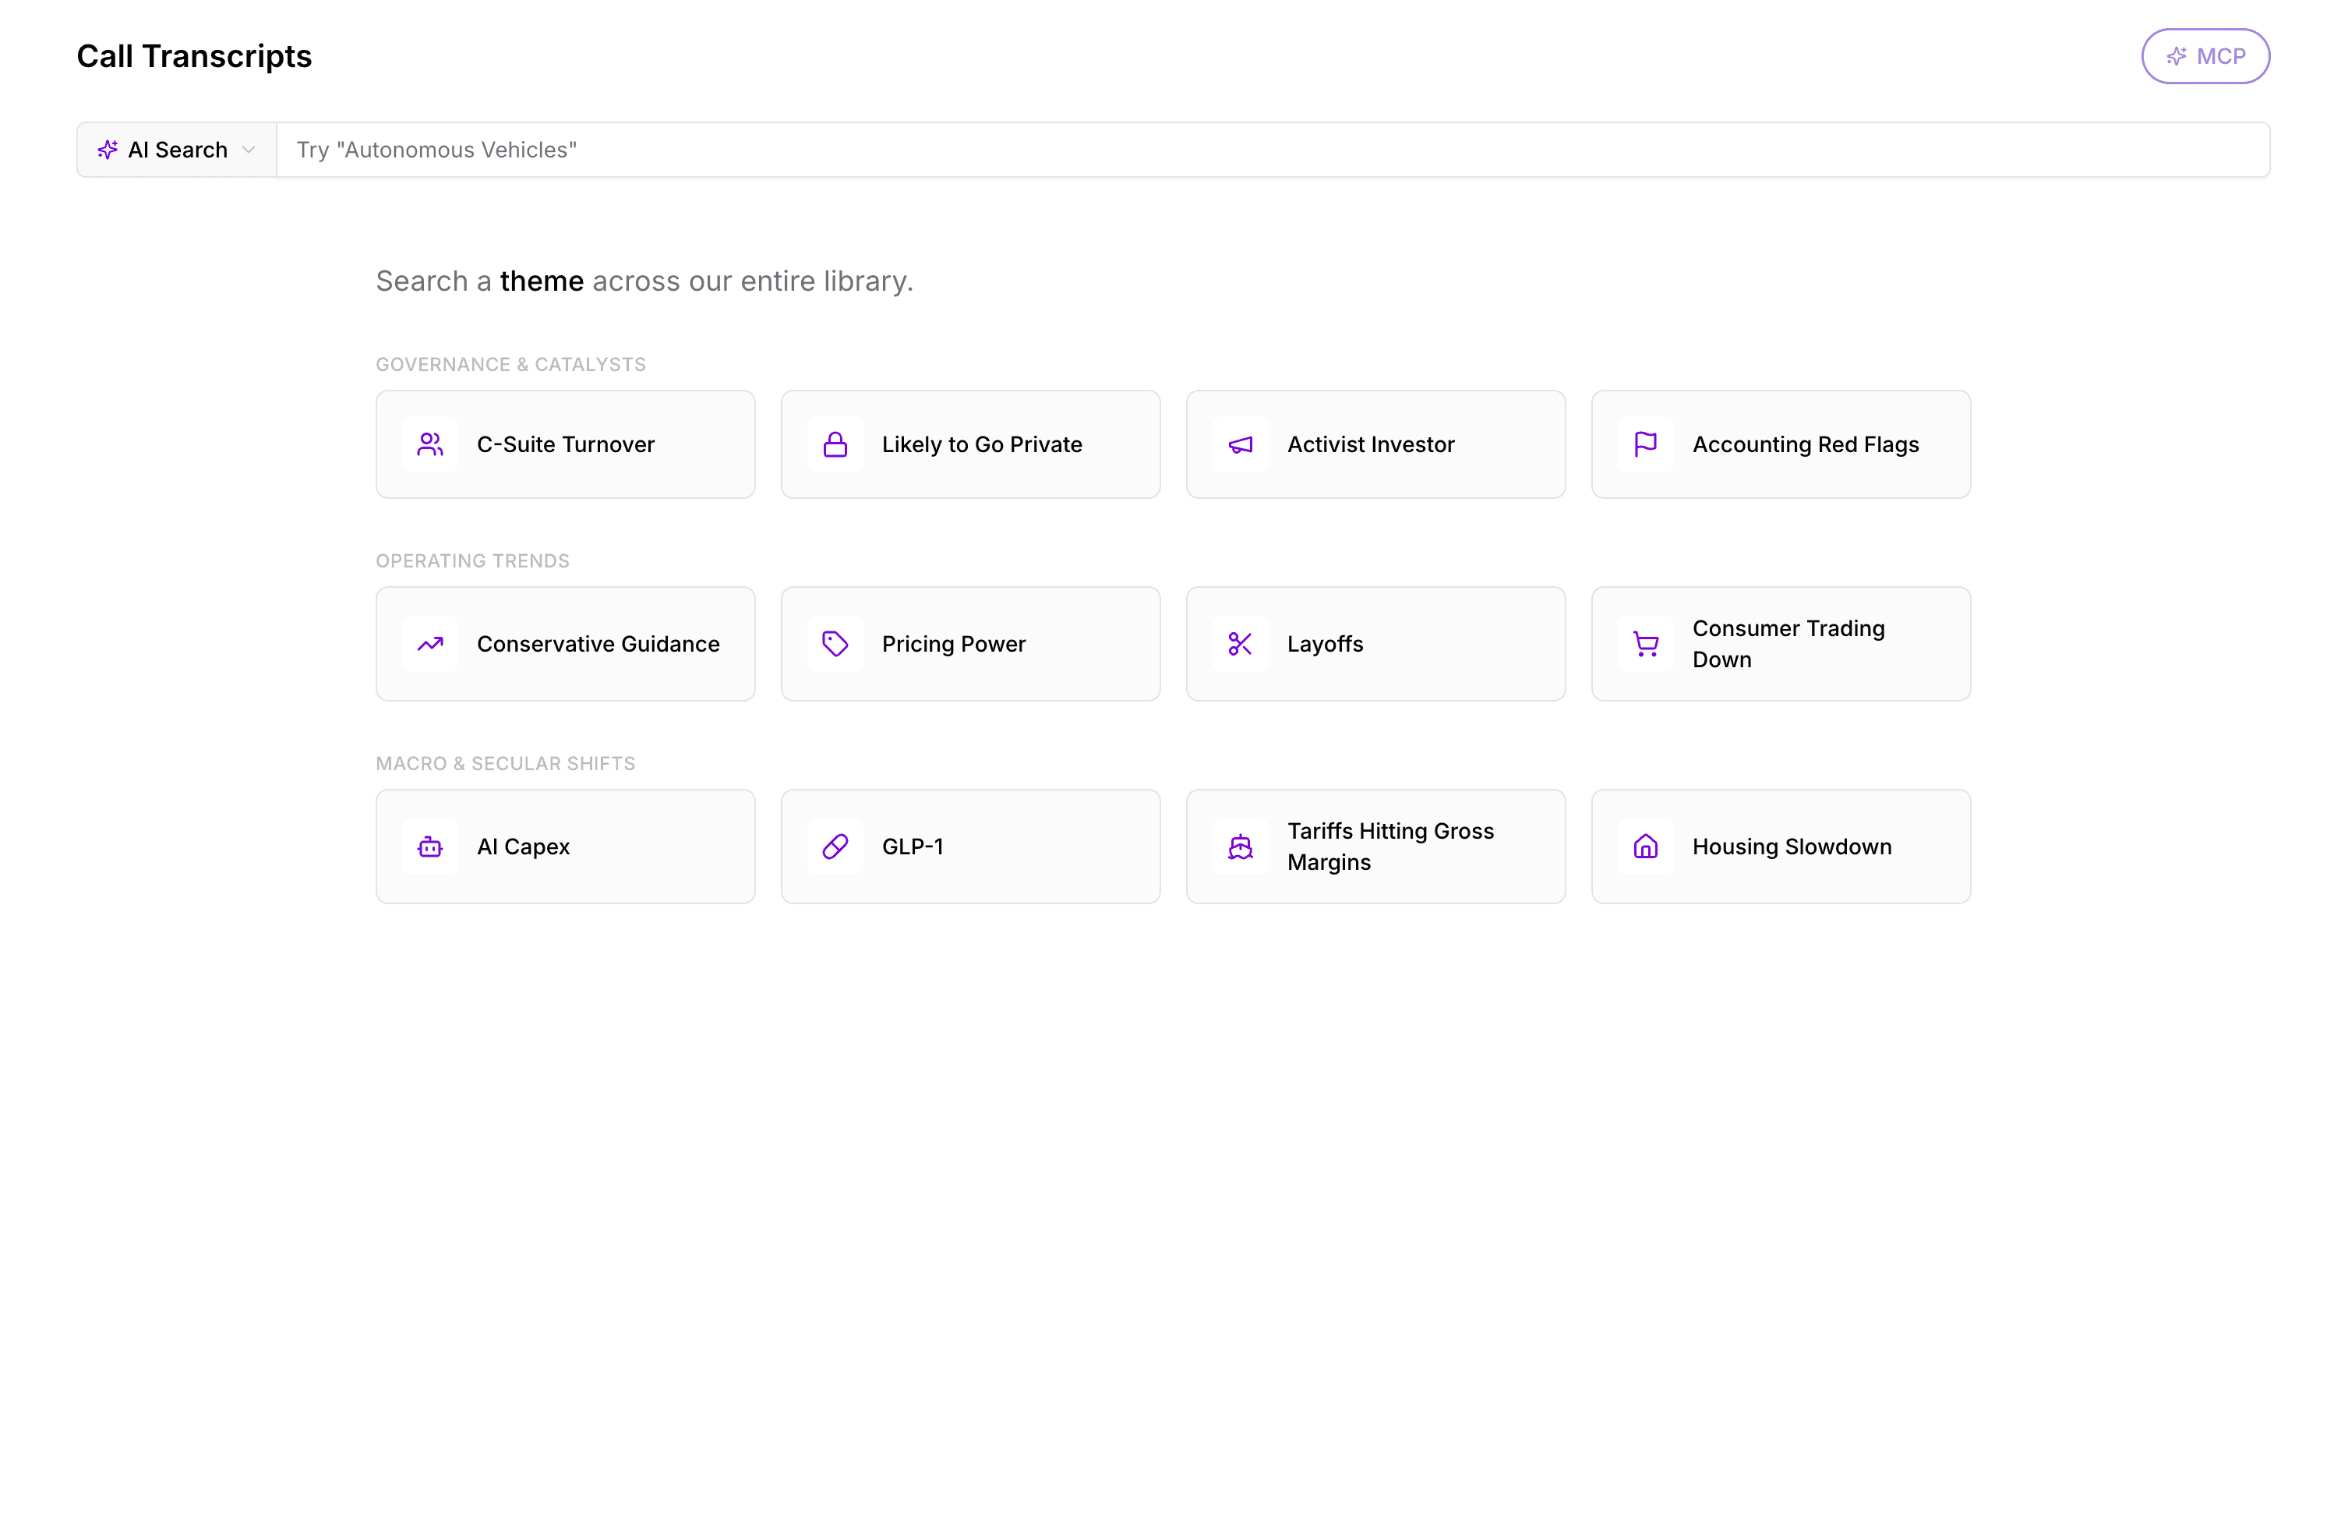2341x1520 pixels.
Task: Click the sparkle icon in the MCP button
Action: 2177,56
